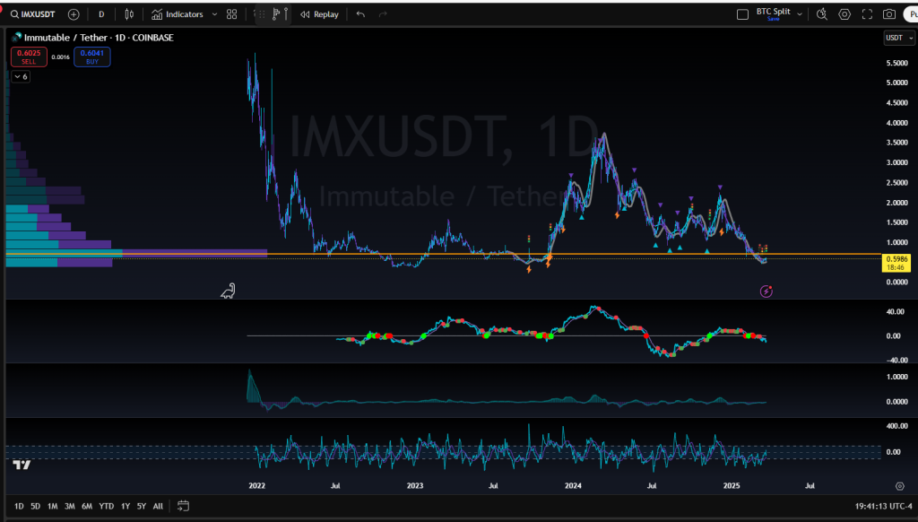The height and width of the screenshot is (522, 918).
Task: Click the red 0.6025 SELL button
Action: click(29, 57)
